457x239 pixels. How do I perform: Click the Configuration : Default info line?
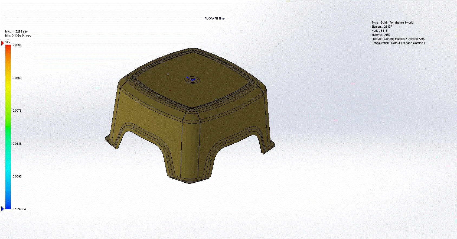[398, 43]
